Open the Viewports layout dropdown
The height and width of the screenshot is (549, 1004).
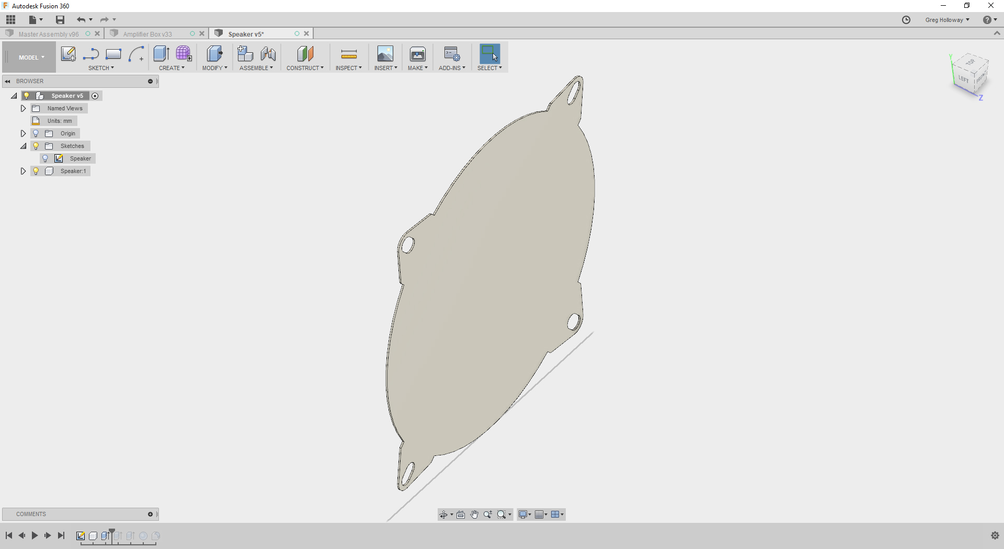(557, 514)
